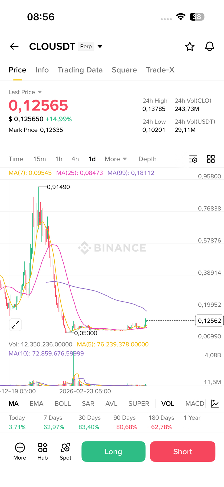Select the 1h interval
This screenshot has height=487, width=224.
coord(59,159)
